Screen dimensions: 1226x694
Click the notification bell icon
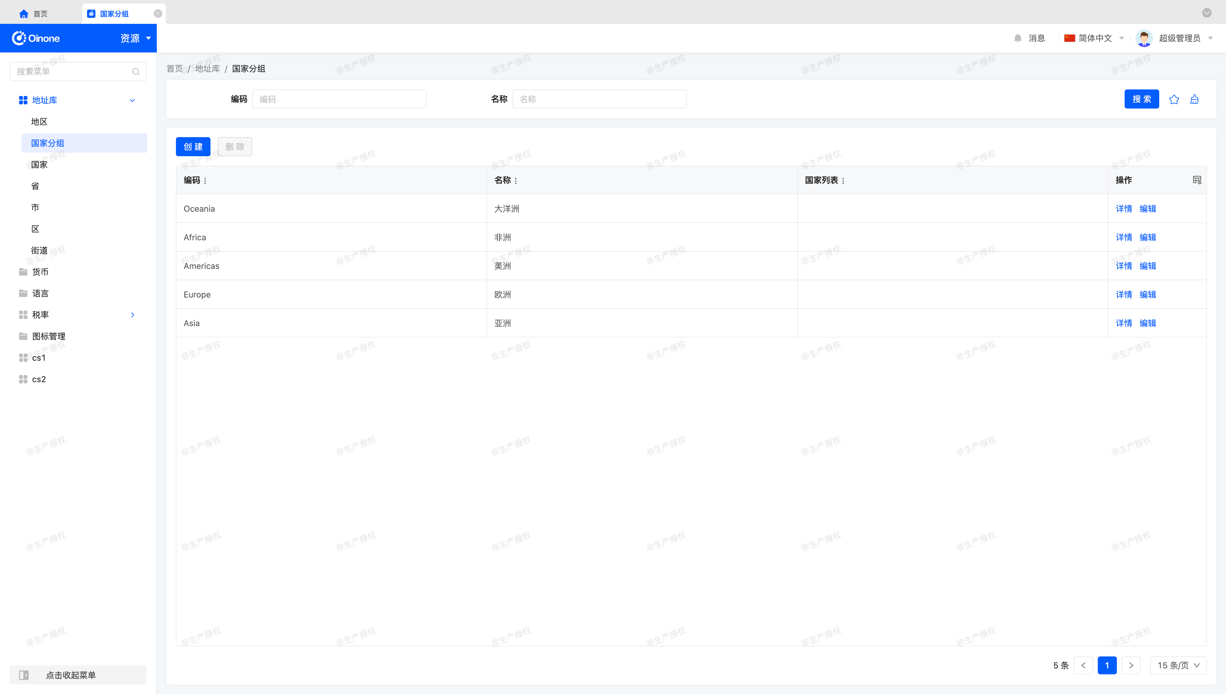coord(1017,38)
